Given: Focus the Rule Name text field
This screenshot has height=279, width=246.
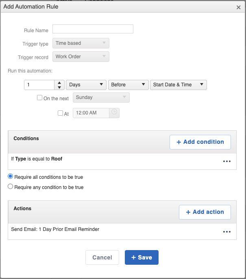Looking at the screenshot, I should pyautogui.click(x=93, y=29).
